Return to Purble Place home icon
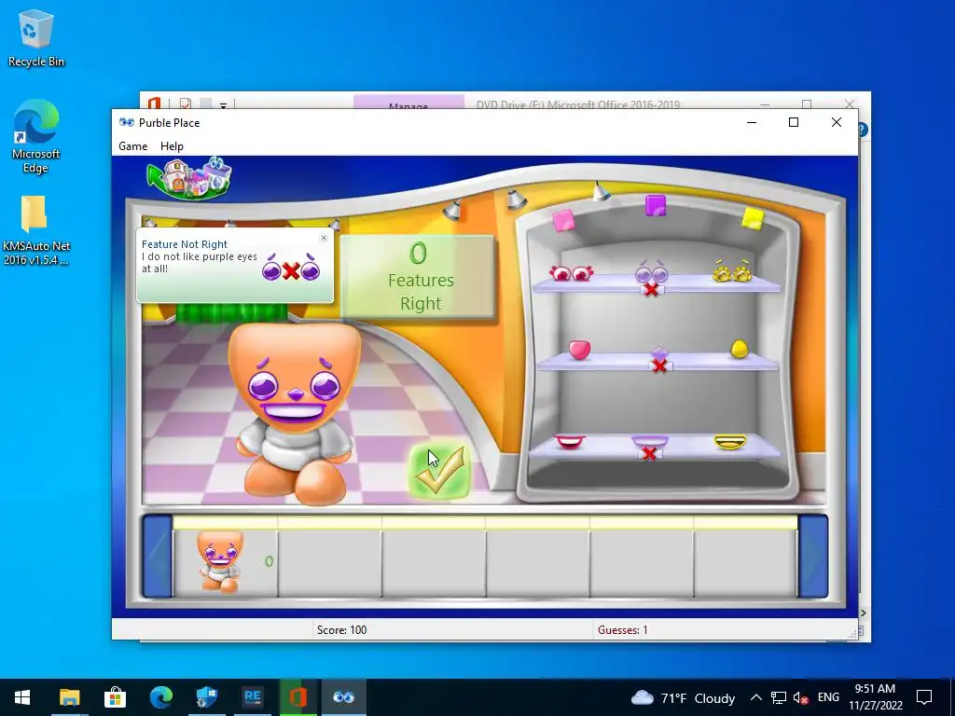 click(x=189, y=178)
